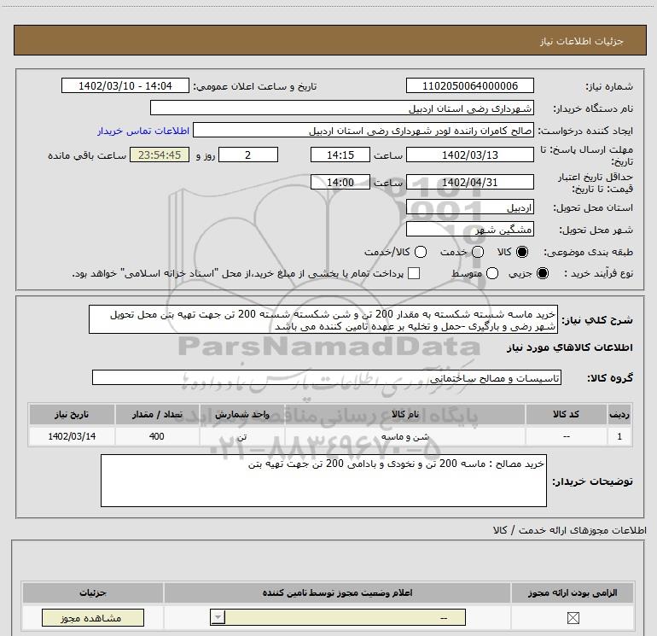Click the buyer organization name field
657x636 pixels.
pos(342,108)
